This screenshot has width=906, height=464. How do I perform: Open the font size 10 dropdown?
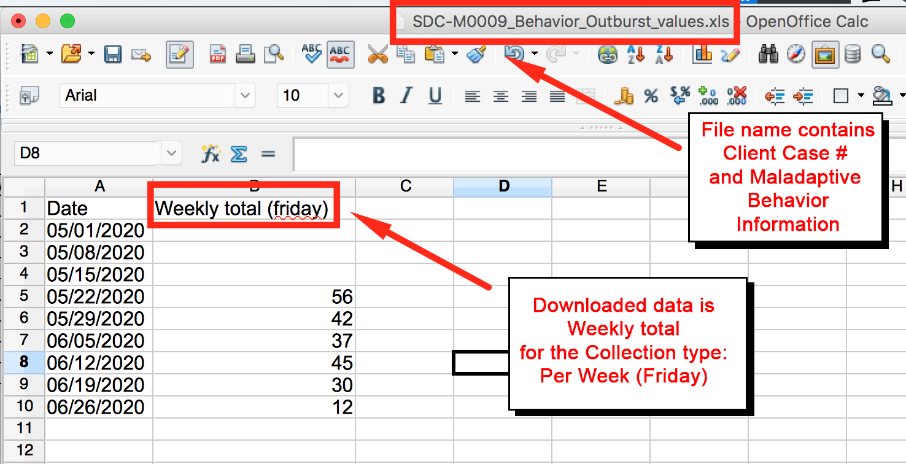[x=338, y=96]
